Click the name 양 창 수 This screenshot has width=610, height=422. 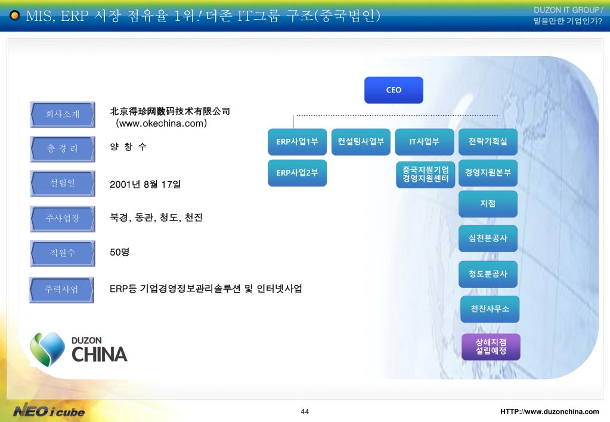point(128,147)
